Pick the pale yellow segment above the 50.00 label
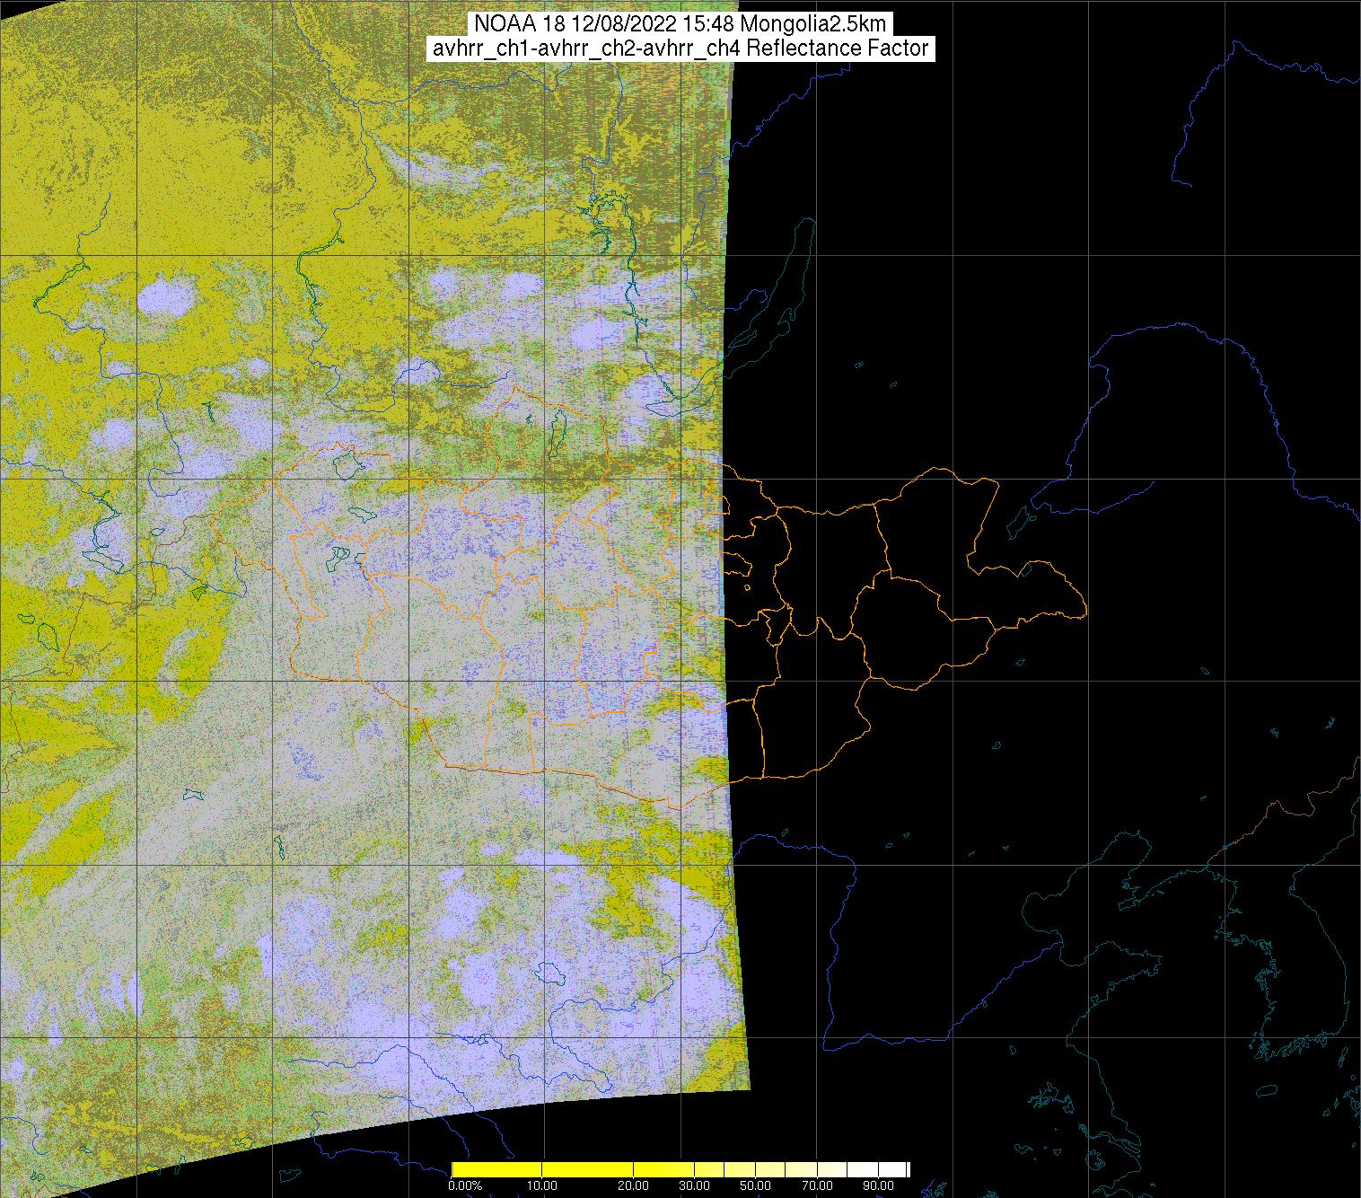 point(755,1169)
